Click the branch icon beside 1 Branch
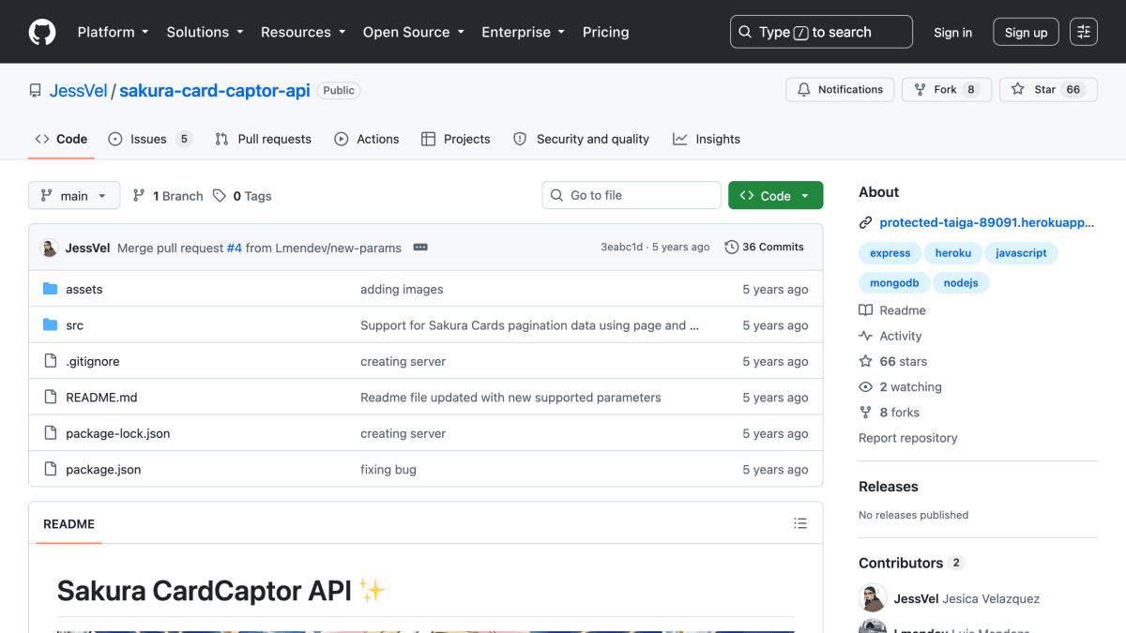Image resolution: width=1126 pixels, height=633 pixels. click(x=139, y=196)
